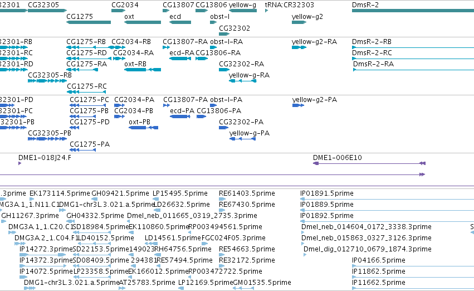Click the purple DME1-006E10 feature line
The height and width of the screenshot is (291, 474).
click(x=369, y=164)
